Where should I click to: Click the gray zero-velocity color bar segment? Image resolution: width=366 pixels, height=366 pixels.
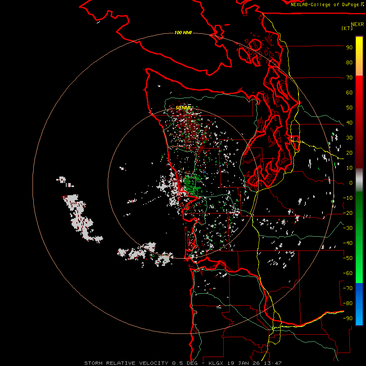(x=359, y=180)
